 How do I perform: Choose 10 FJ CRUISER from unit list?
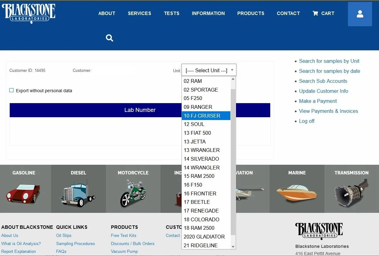click(206, 116)
